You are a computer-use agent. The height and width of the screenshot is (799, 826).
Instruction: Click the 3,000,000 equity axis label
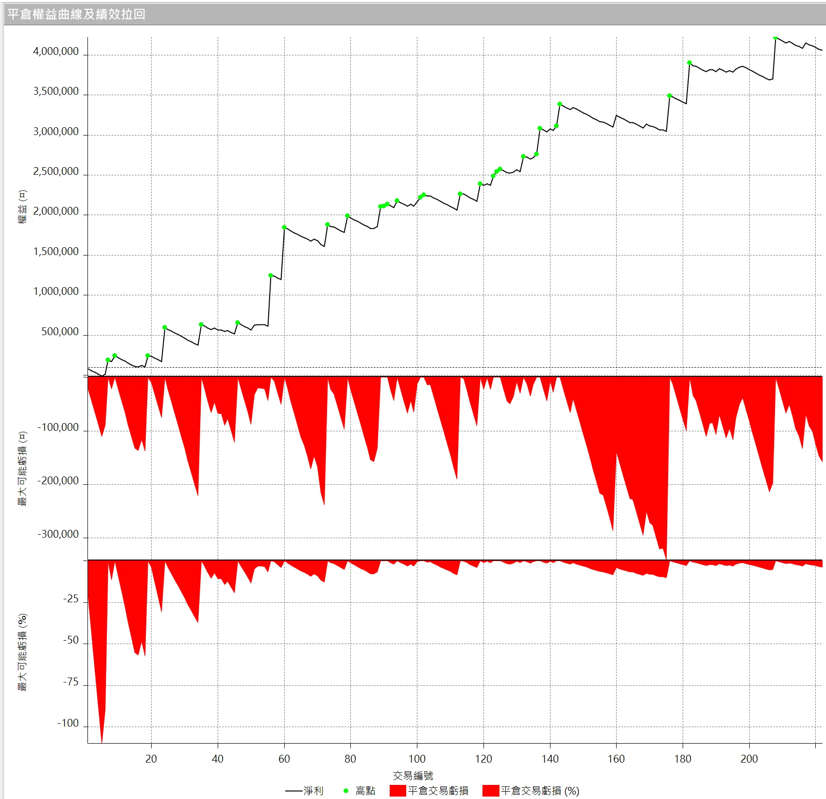(56, 132)
